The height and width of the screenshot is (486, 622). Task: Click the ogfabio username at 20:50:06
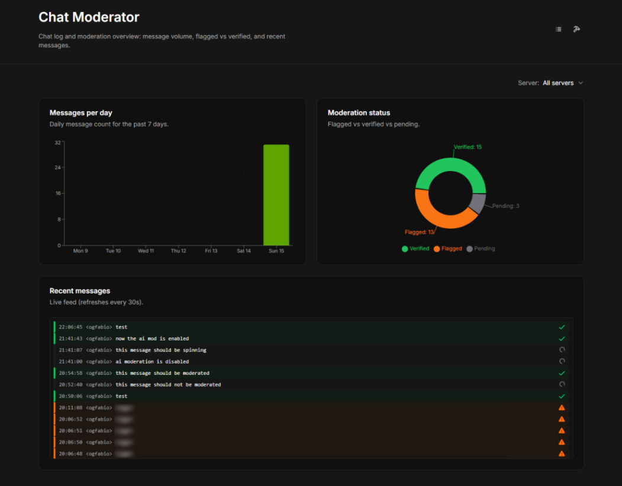[x=99, y=396]
